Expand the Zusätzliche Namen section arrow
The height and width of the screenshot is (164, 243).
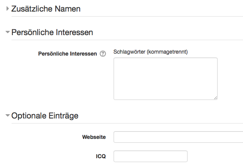(x=7, y=8)
